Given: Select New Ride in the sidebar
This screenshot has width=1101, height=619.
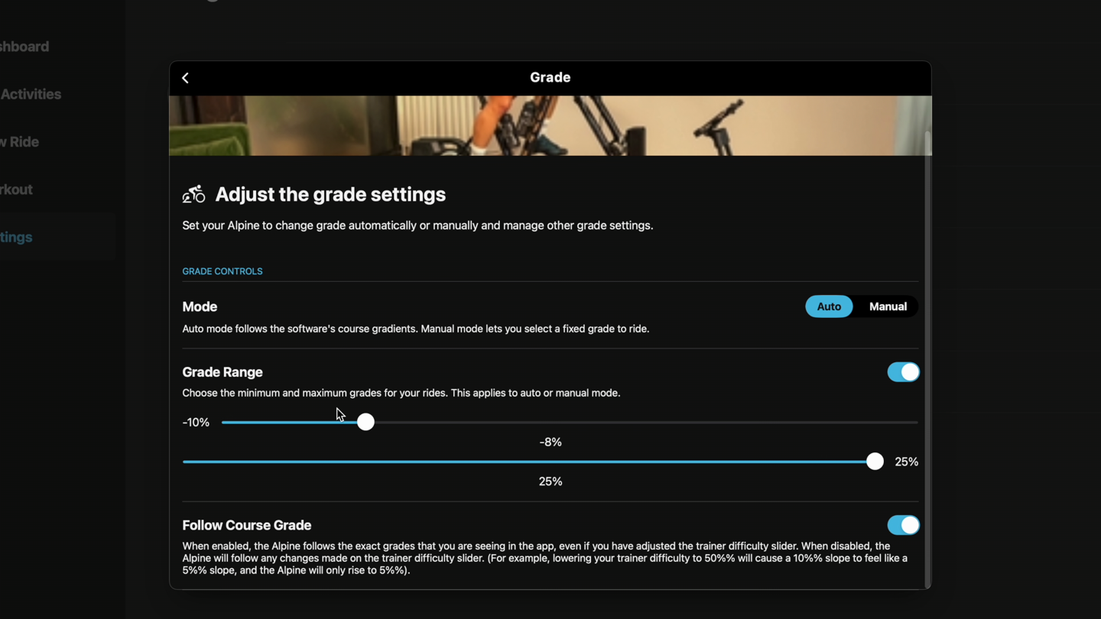Looking at the screenshot, I should point(19,142).
